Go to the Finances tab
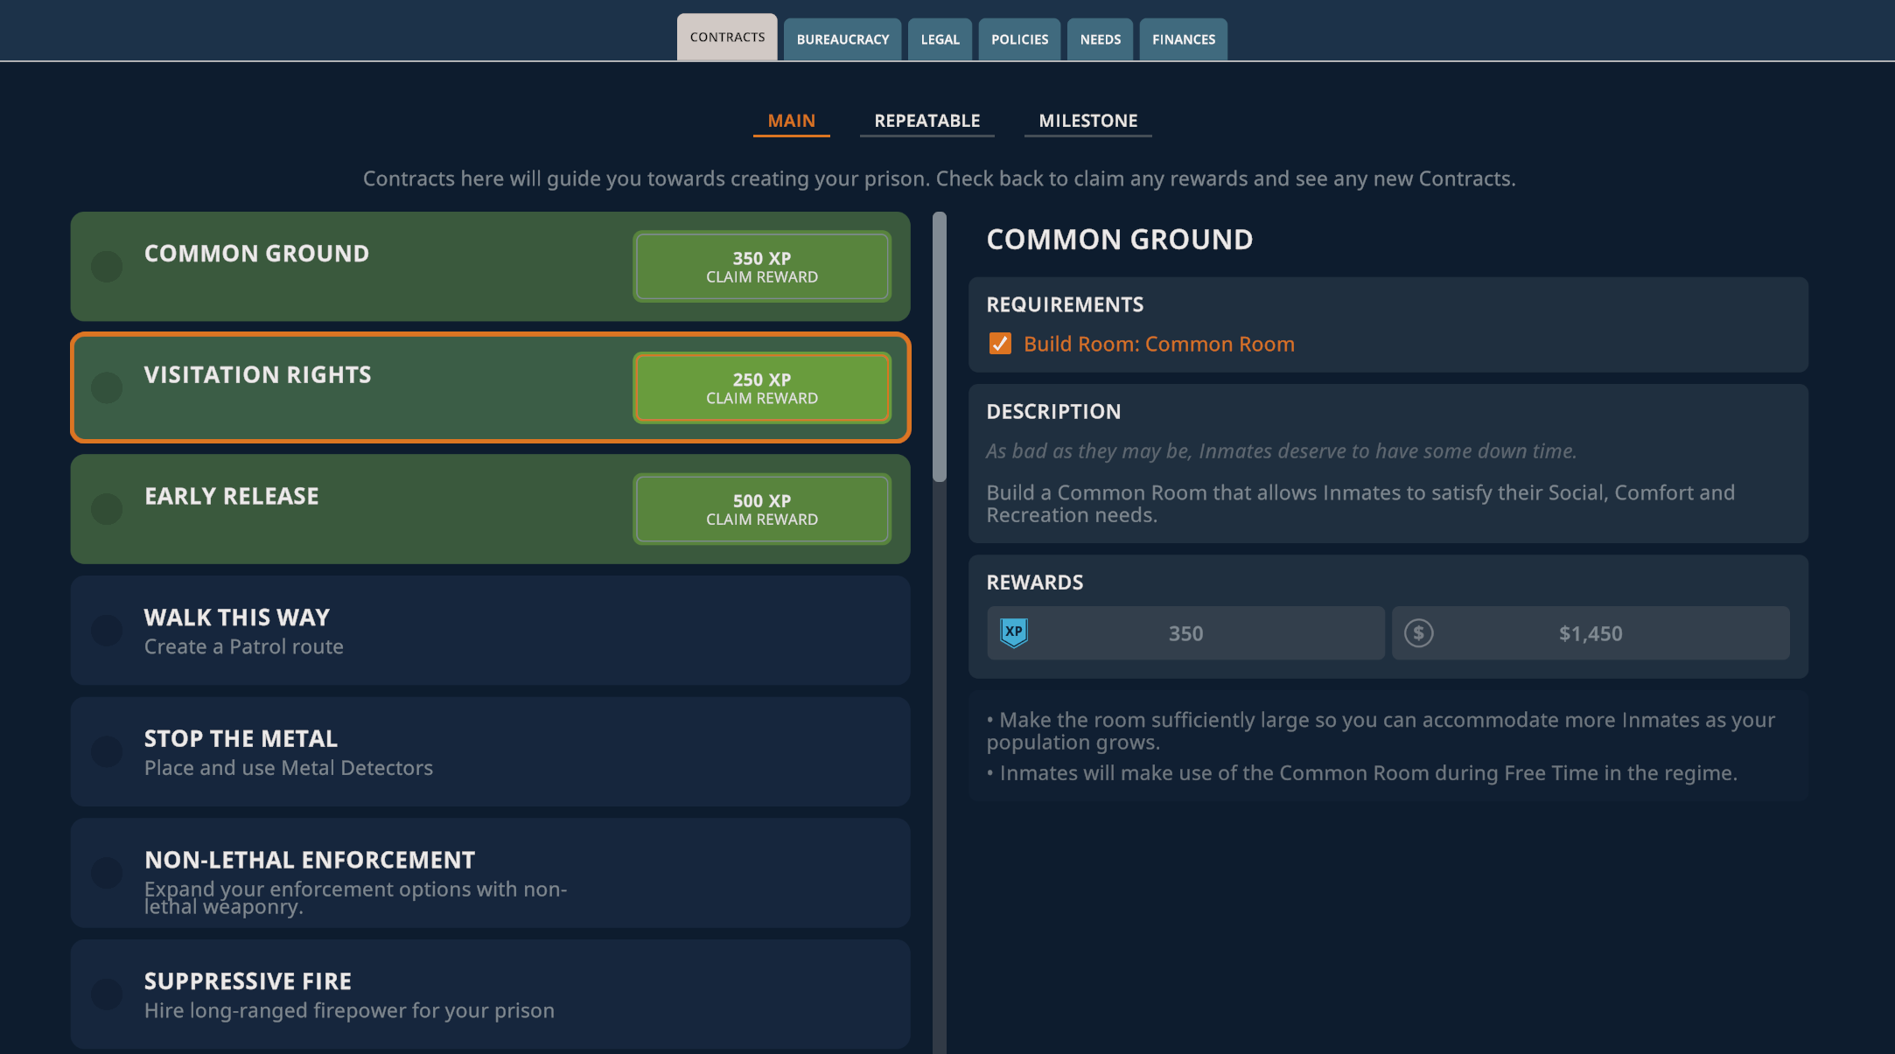Image resolution: width=1895 pixels, height=1054 pixels. [1183, 39]
